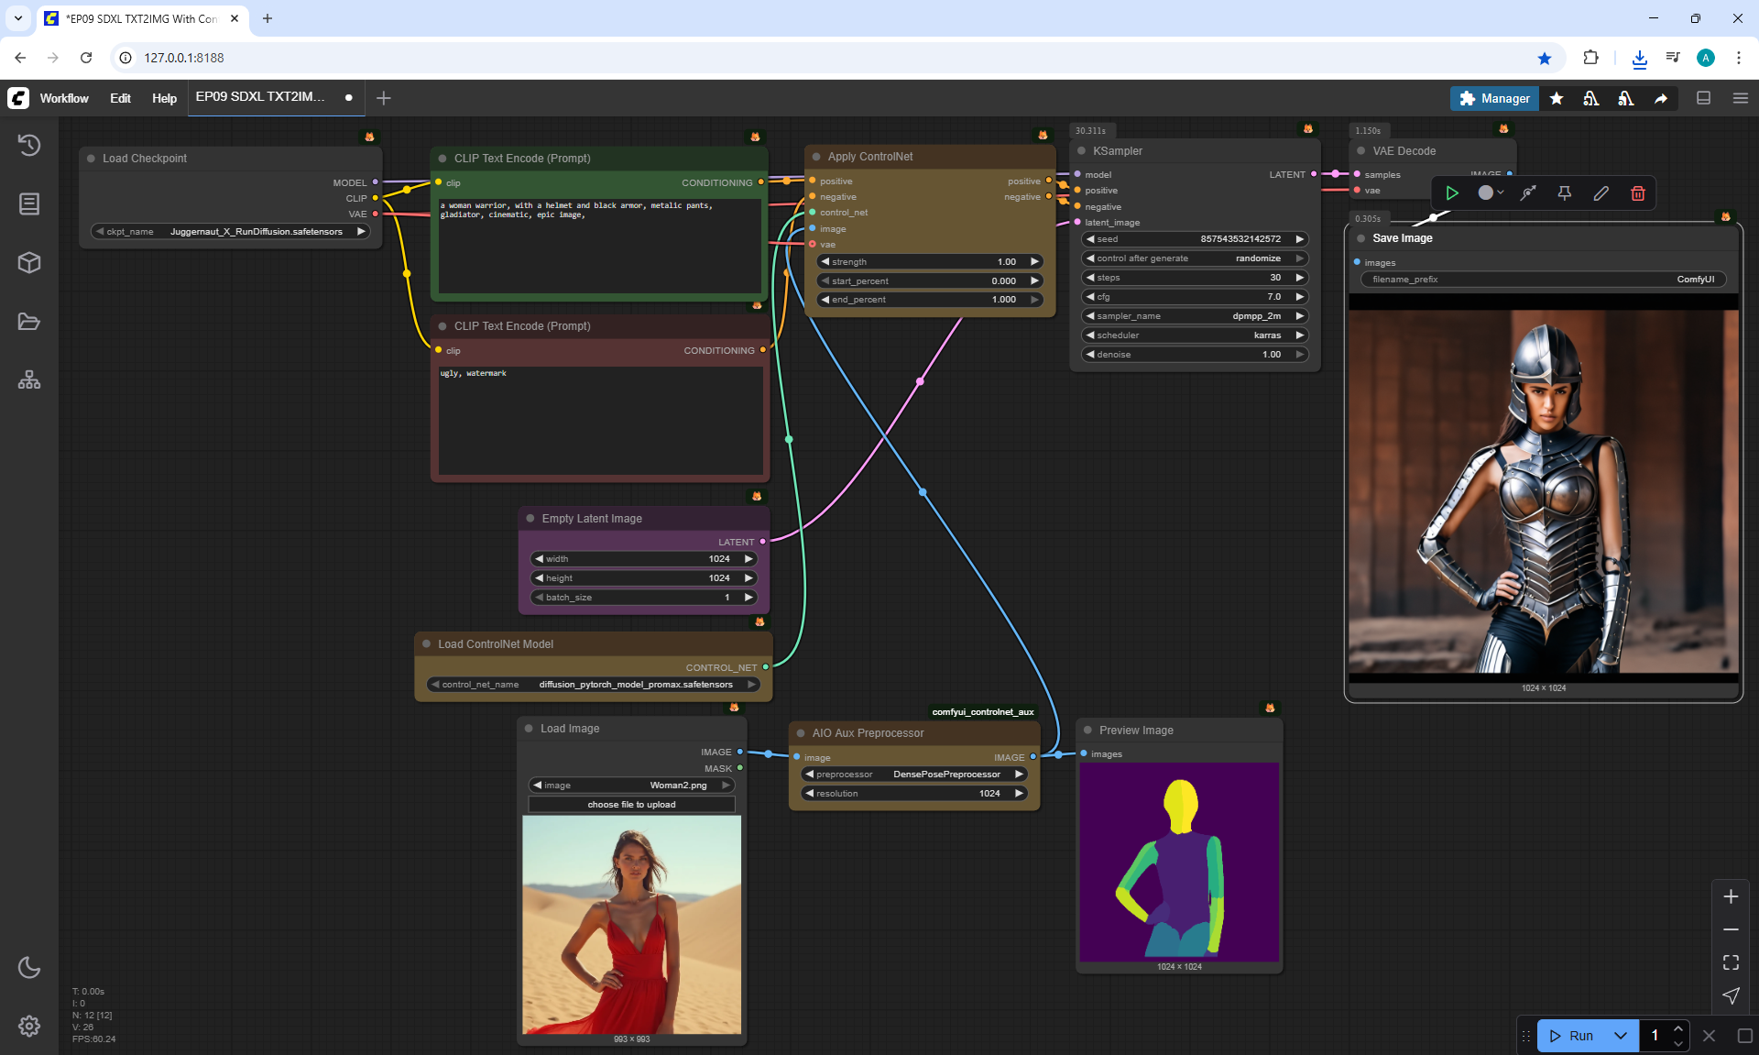The height and width of the screenshot is (1055, 1759).
Task: Click the share arrow icon in top toolbar
Action: (x=1661, y=98)
